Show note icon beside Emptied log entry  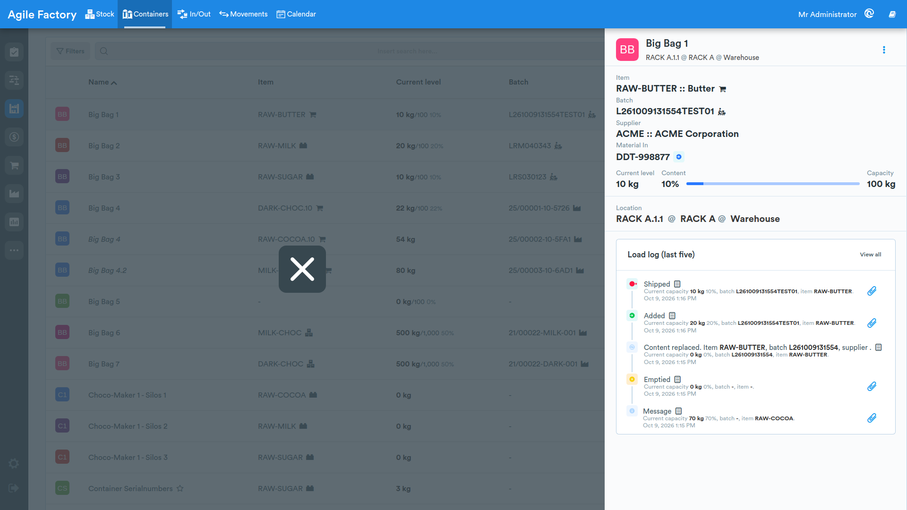pos(677,379)
